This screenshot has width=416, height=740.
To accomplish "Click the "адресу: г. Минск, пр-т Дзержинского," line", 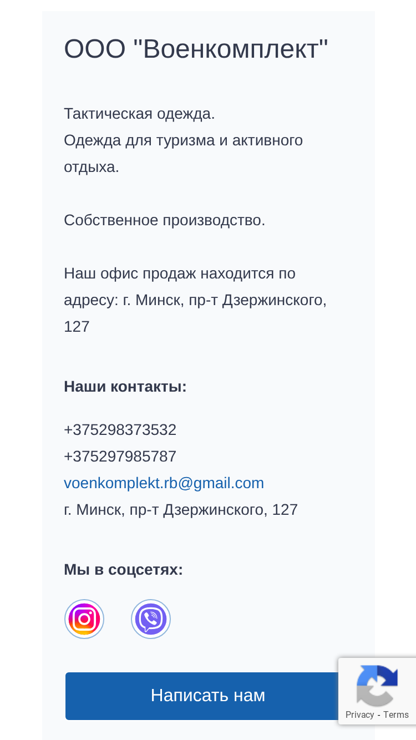I will click(195, 300).
